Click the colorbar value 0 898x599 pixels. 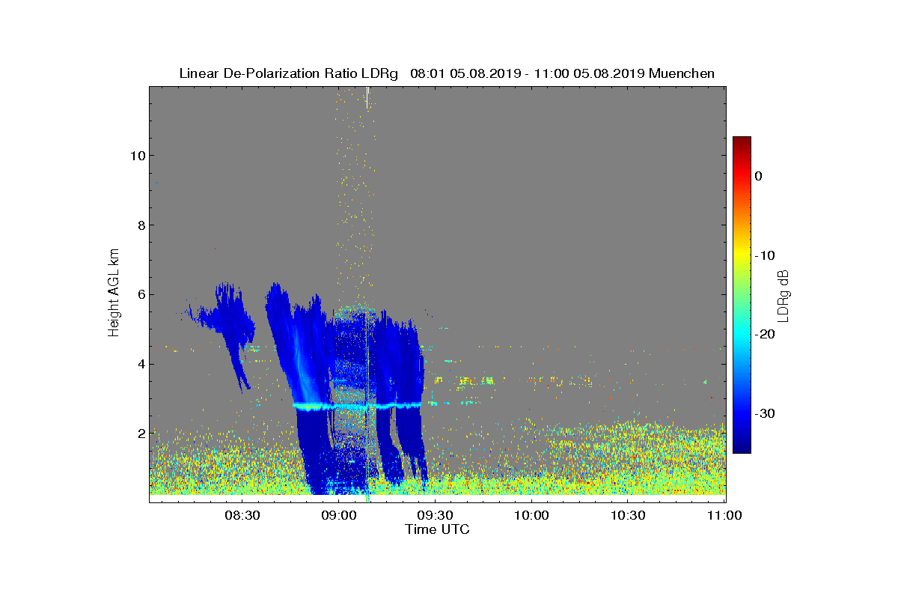759,176
